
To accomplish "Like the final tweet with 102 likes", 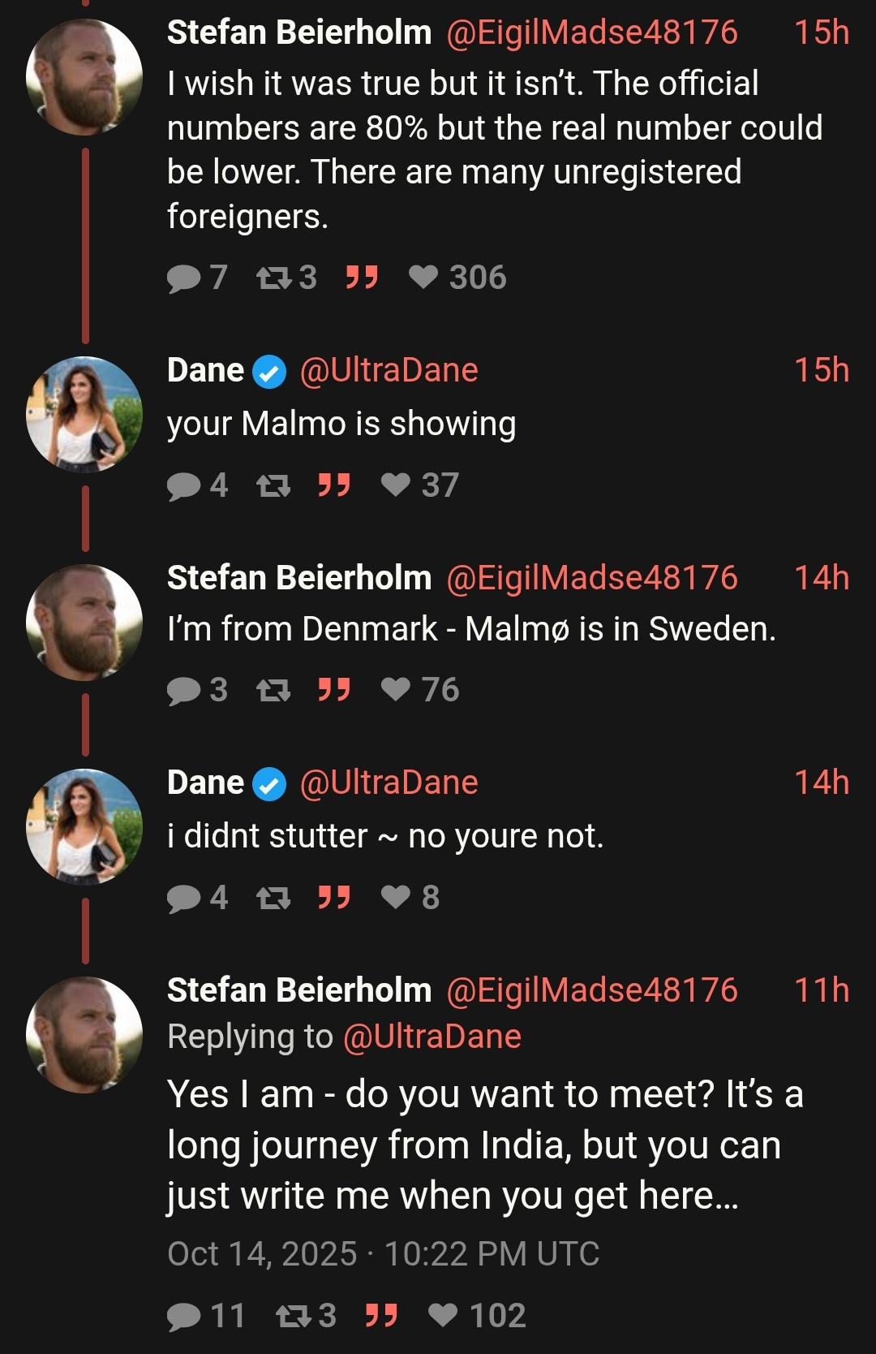I will point(443,1315).
